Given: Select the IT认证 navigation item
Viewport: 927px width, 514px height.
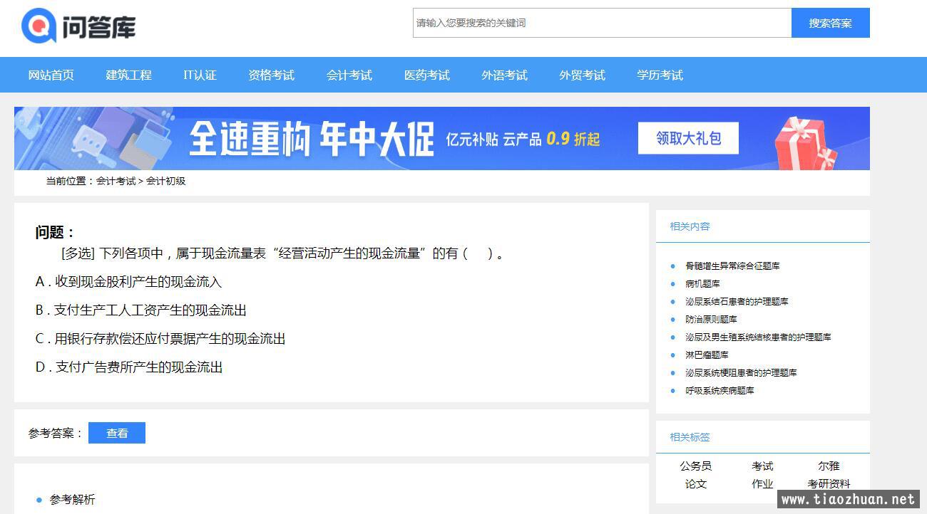Looking at the screenshot, I should (200, 75).
